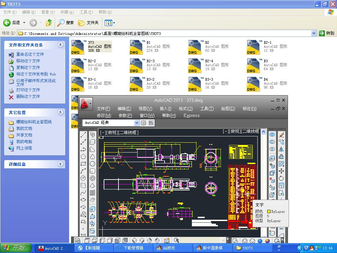
Task: Click the Erase tool in modify toolbar
Action: point(281,135)
